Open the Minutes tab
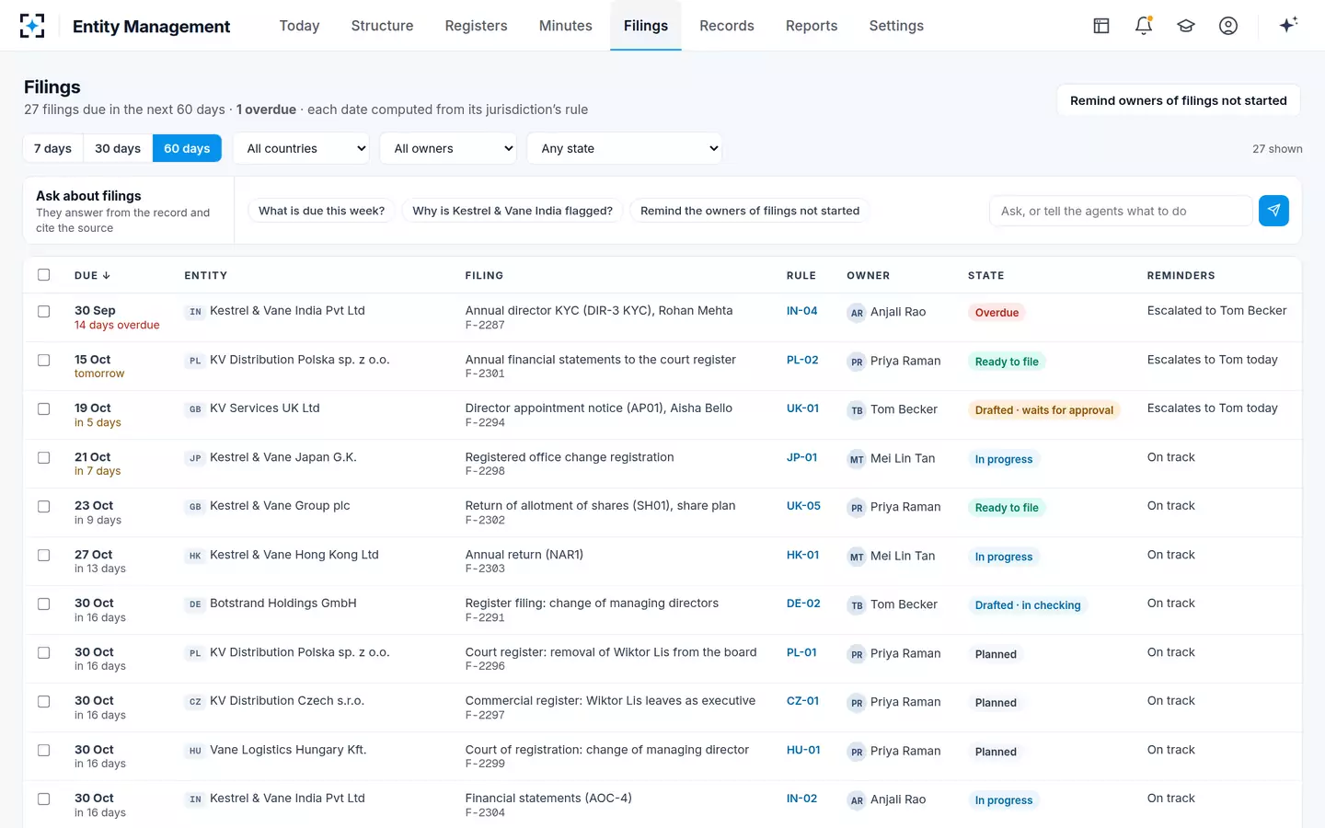The height and width of the screenshot is (828, 1325). coord(566,26)
